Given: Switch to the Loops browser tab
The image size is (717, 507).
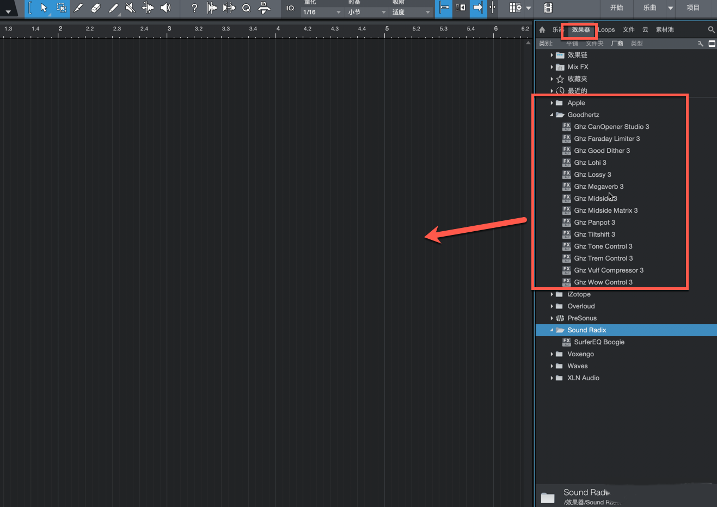Looking at the screenshot, I should pos(606,30).
